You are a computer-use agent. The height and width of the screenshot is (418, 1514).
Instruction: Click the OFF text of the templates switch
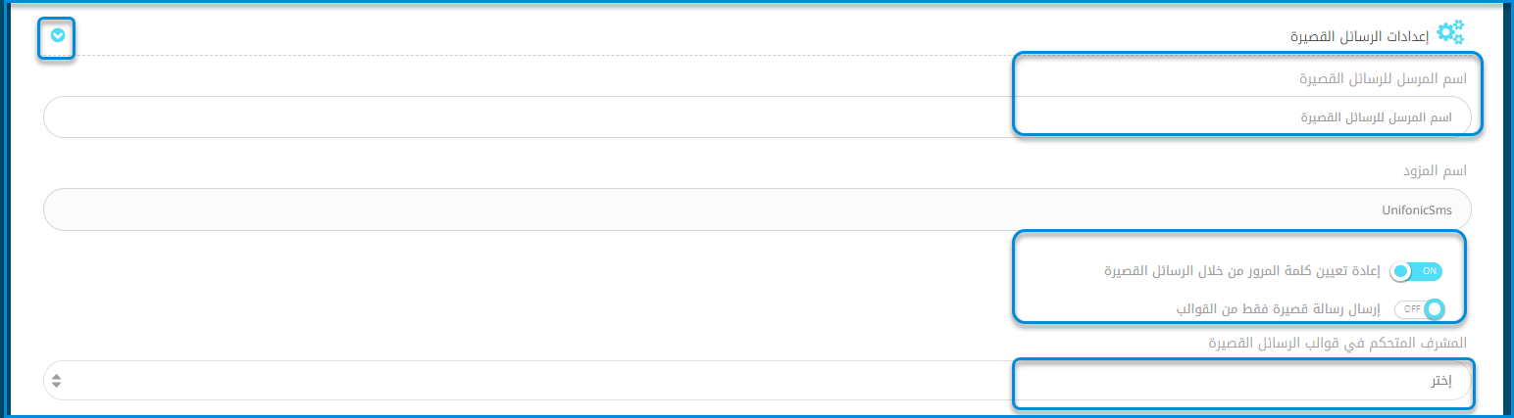(1411, 309)
